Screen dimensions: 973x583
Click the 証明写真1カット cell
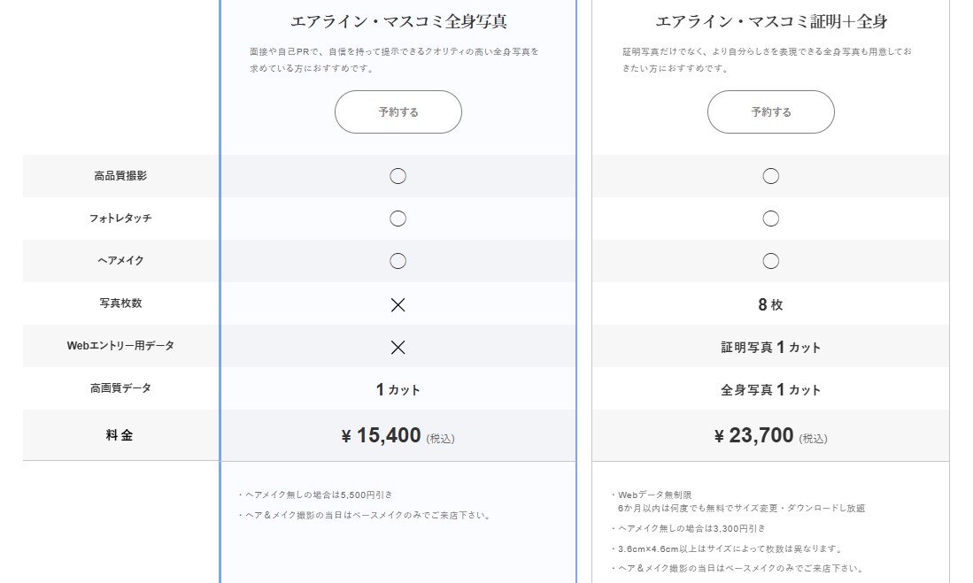pos(770,346)
